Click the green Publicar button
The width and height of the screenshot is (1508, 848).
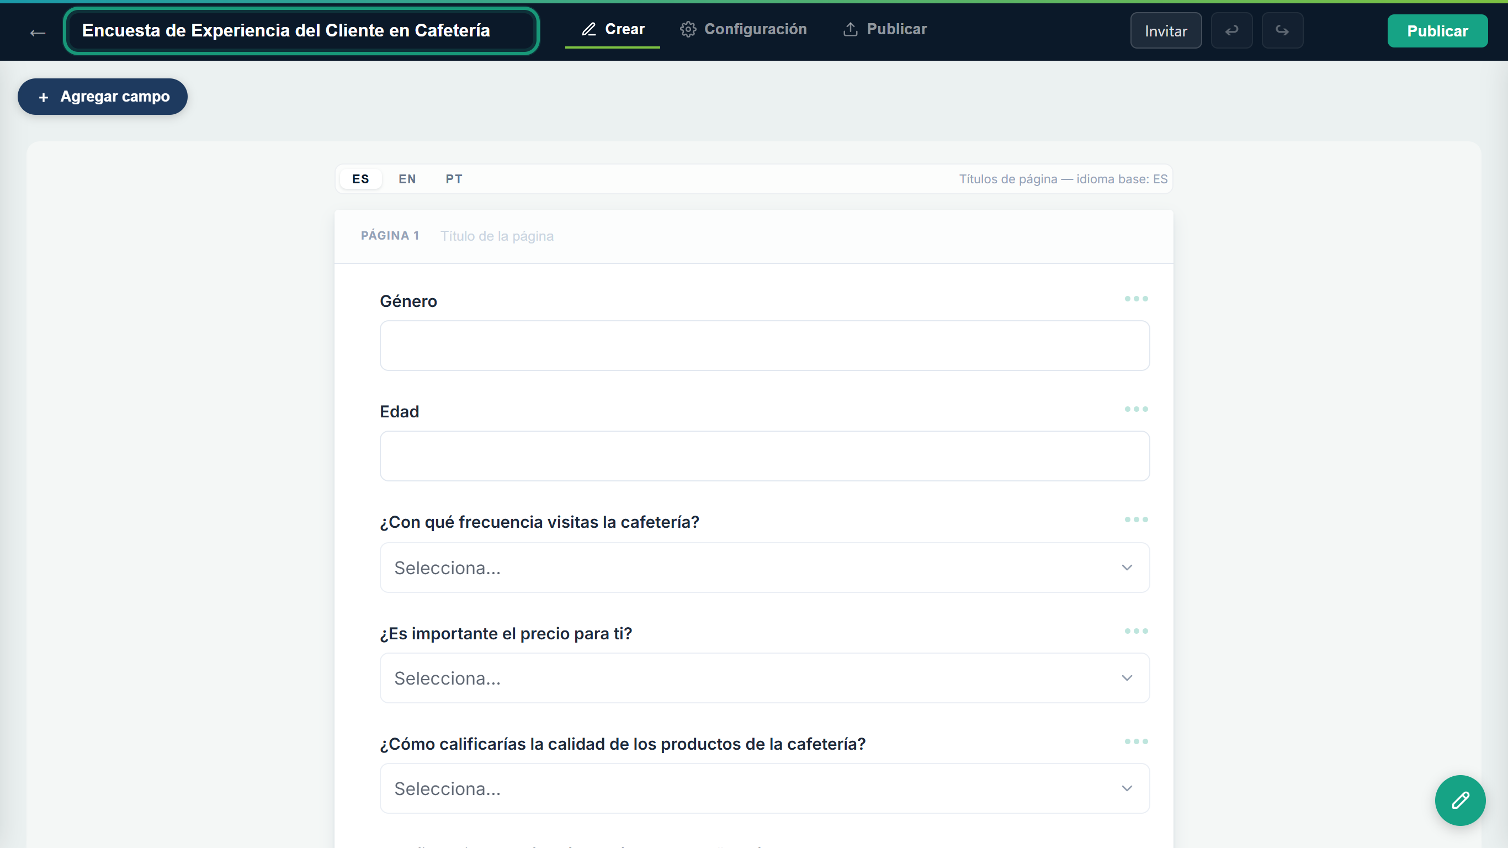tap(1437, 31)
